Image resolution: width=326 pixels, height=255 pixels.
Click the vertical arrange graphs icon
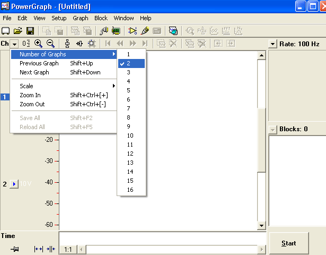point(67,44)
